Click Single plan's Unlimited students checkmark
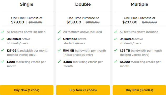 (x=3, y=39)
